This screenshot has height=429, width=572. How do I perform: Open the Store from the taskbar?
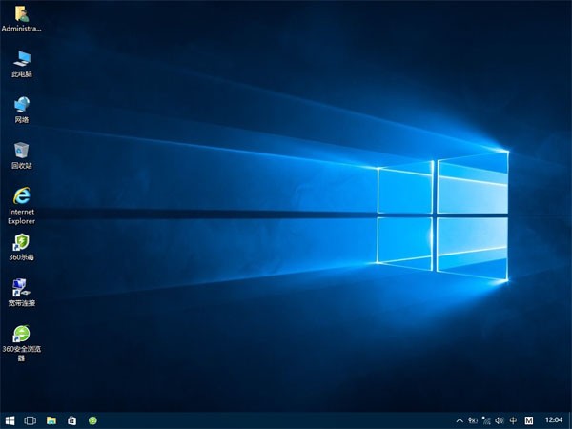pyautogui.click(x=72, y=420)
